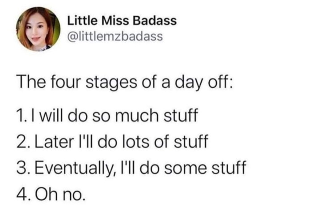Click the list number "1."
Viewport: 313px width, 213px height.
[x=21, y=119]
